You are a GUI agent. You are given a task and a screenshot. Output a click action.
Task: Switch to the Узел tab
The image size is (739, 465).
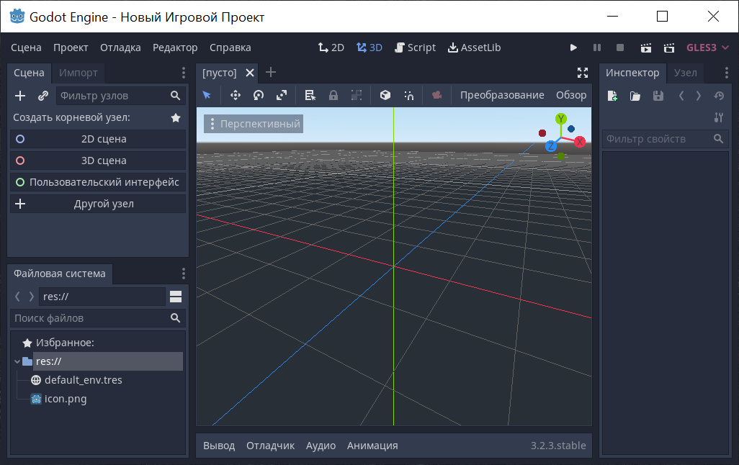click(x=685, y=73)
